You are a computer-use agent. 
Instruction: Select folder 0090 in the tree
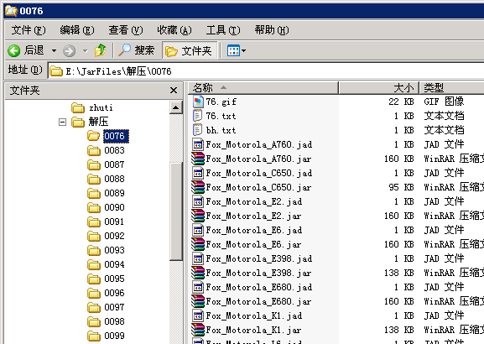coord(114,207)
